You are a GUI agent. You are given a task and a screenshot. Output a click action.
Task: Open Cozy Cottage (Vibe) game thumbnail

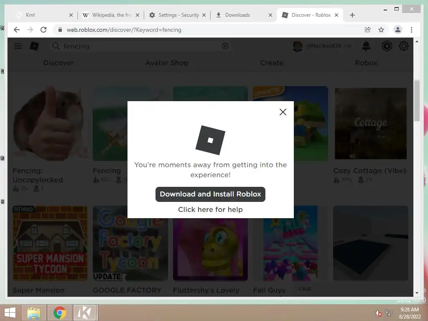(x=371, y=123)
